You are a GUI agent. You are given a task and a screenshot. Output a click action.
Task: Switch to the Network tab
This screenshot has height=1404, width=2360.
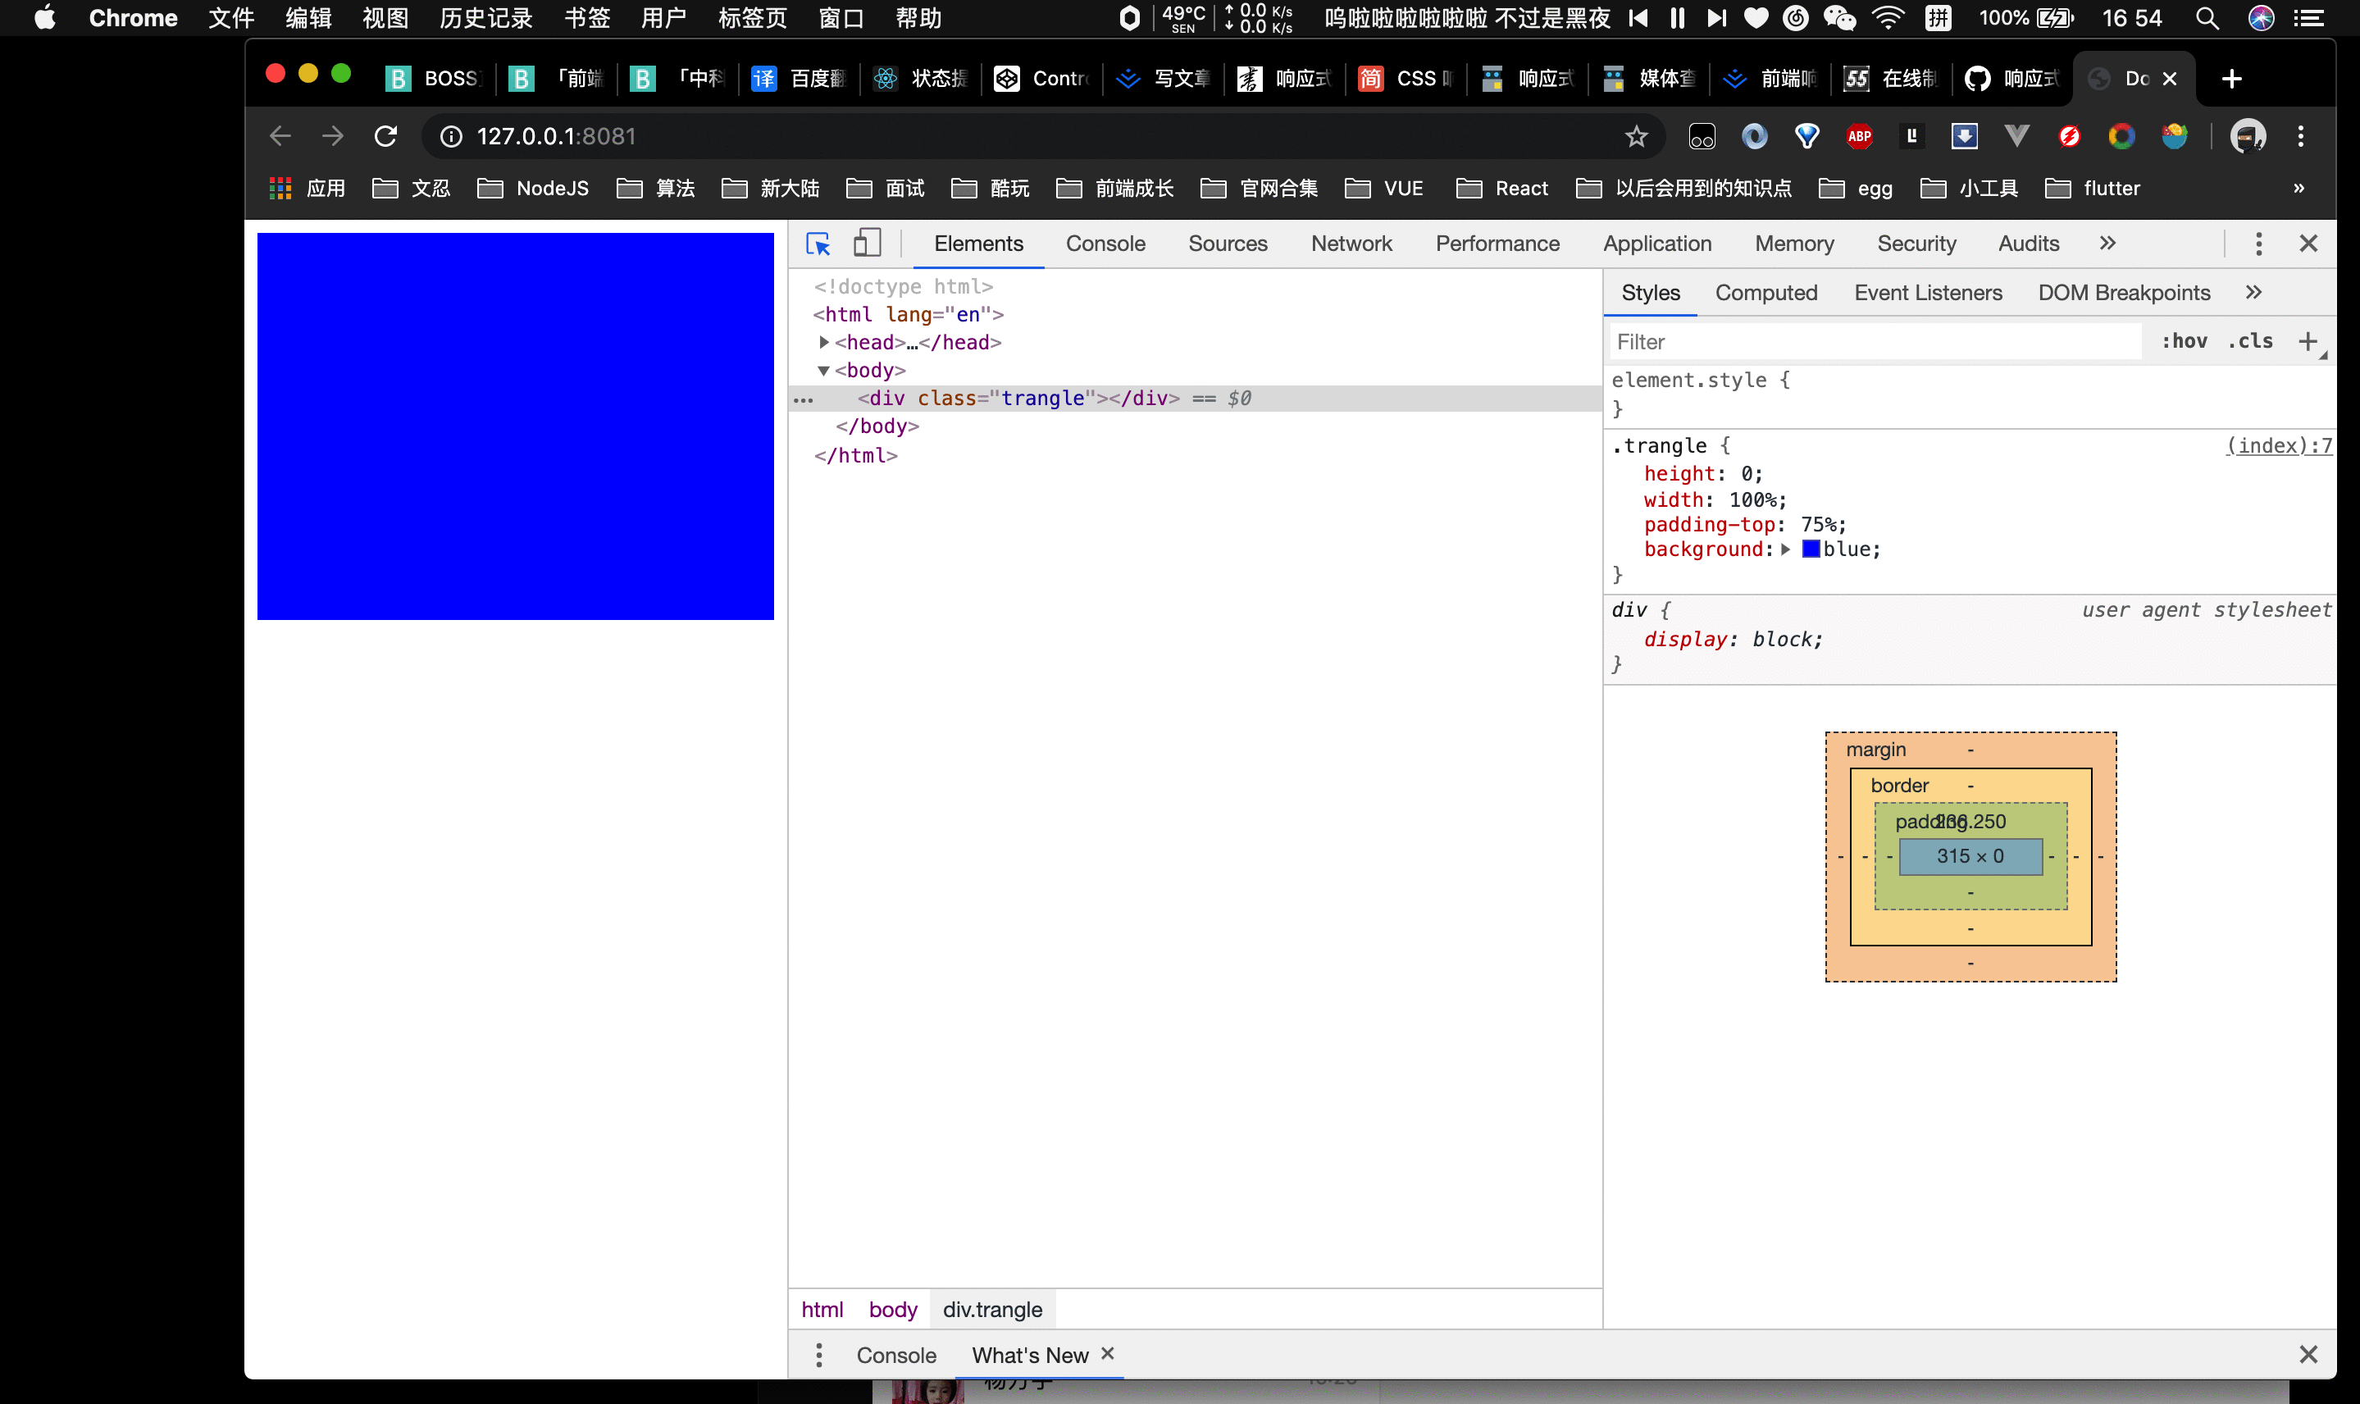point(1351,244)
